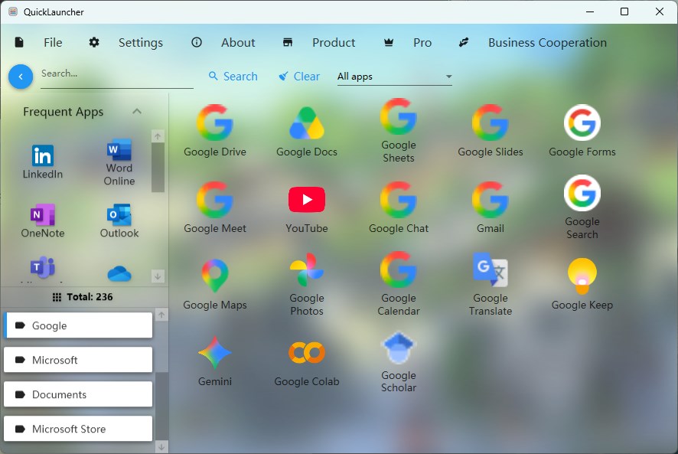Launch the Google Calendar icon

coord(398,269)
